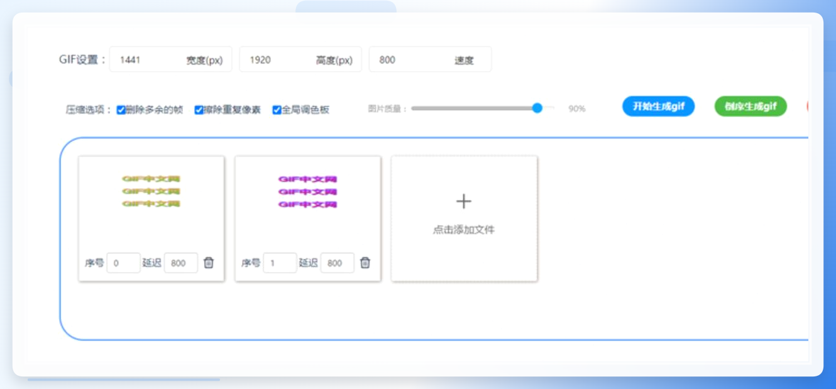Click the GIF设置 label
Image resolution: width=836 pixels, height=389 pixels.
click(83, 60)
